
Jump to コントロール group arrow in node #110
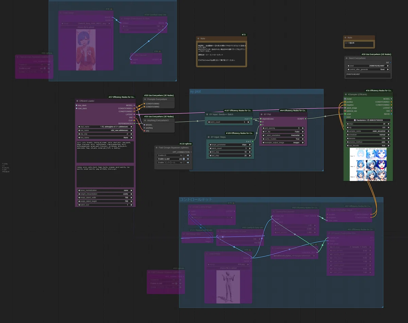(x=188, y=163)
